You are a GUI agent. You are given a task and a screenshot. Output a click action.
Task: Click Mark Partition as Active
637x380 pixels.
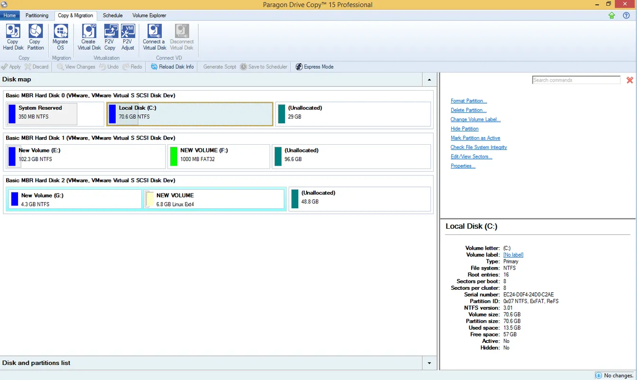(x=475, y=138)
